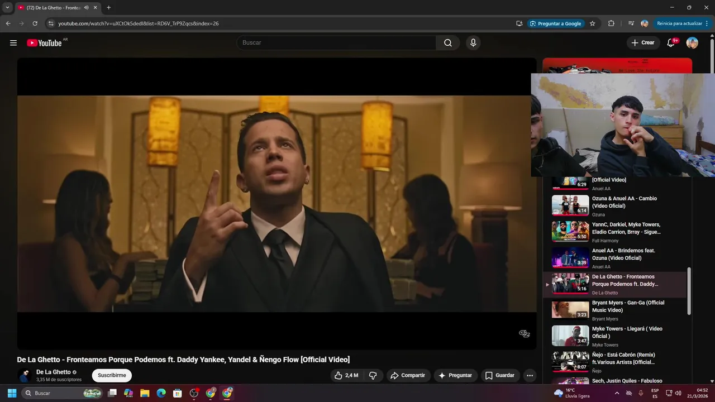Like the video with thumbs up
715x402 pixels.
coord(346,375)
